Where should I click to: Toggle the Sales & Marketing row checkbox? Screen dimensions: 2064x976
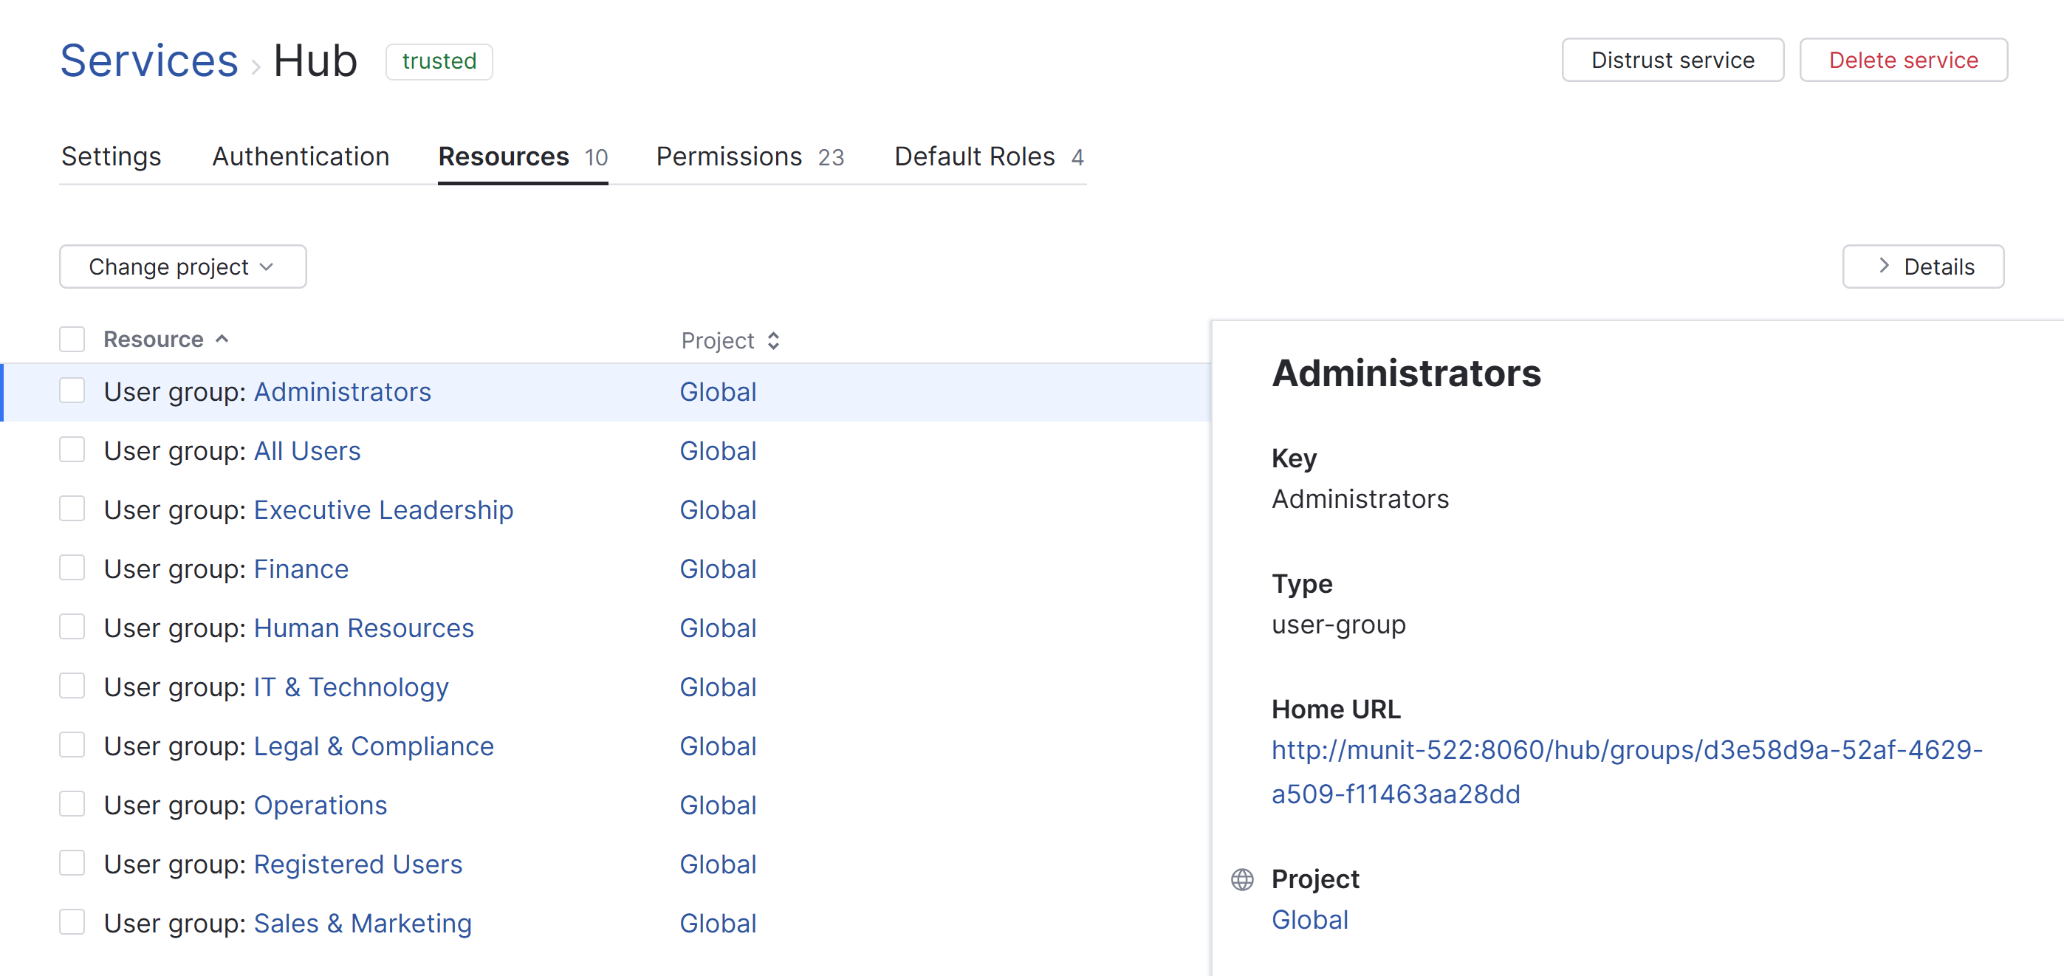72,922
